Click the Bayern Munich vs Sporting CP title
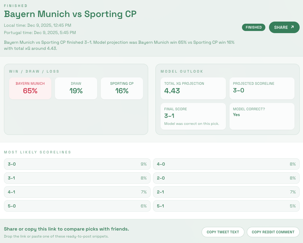This screenshot has height=243, width=303. click(70, 14)
